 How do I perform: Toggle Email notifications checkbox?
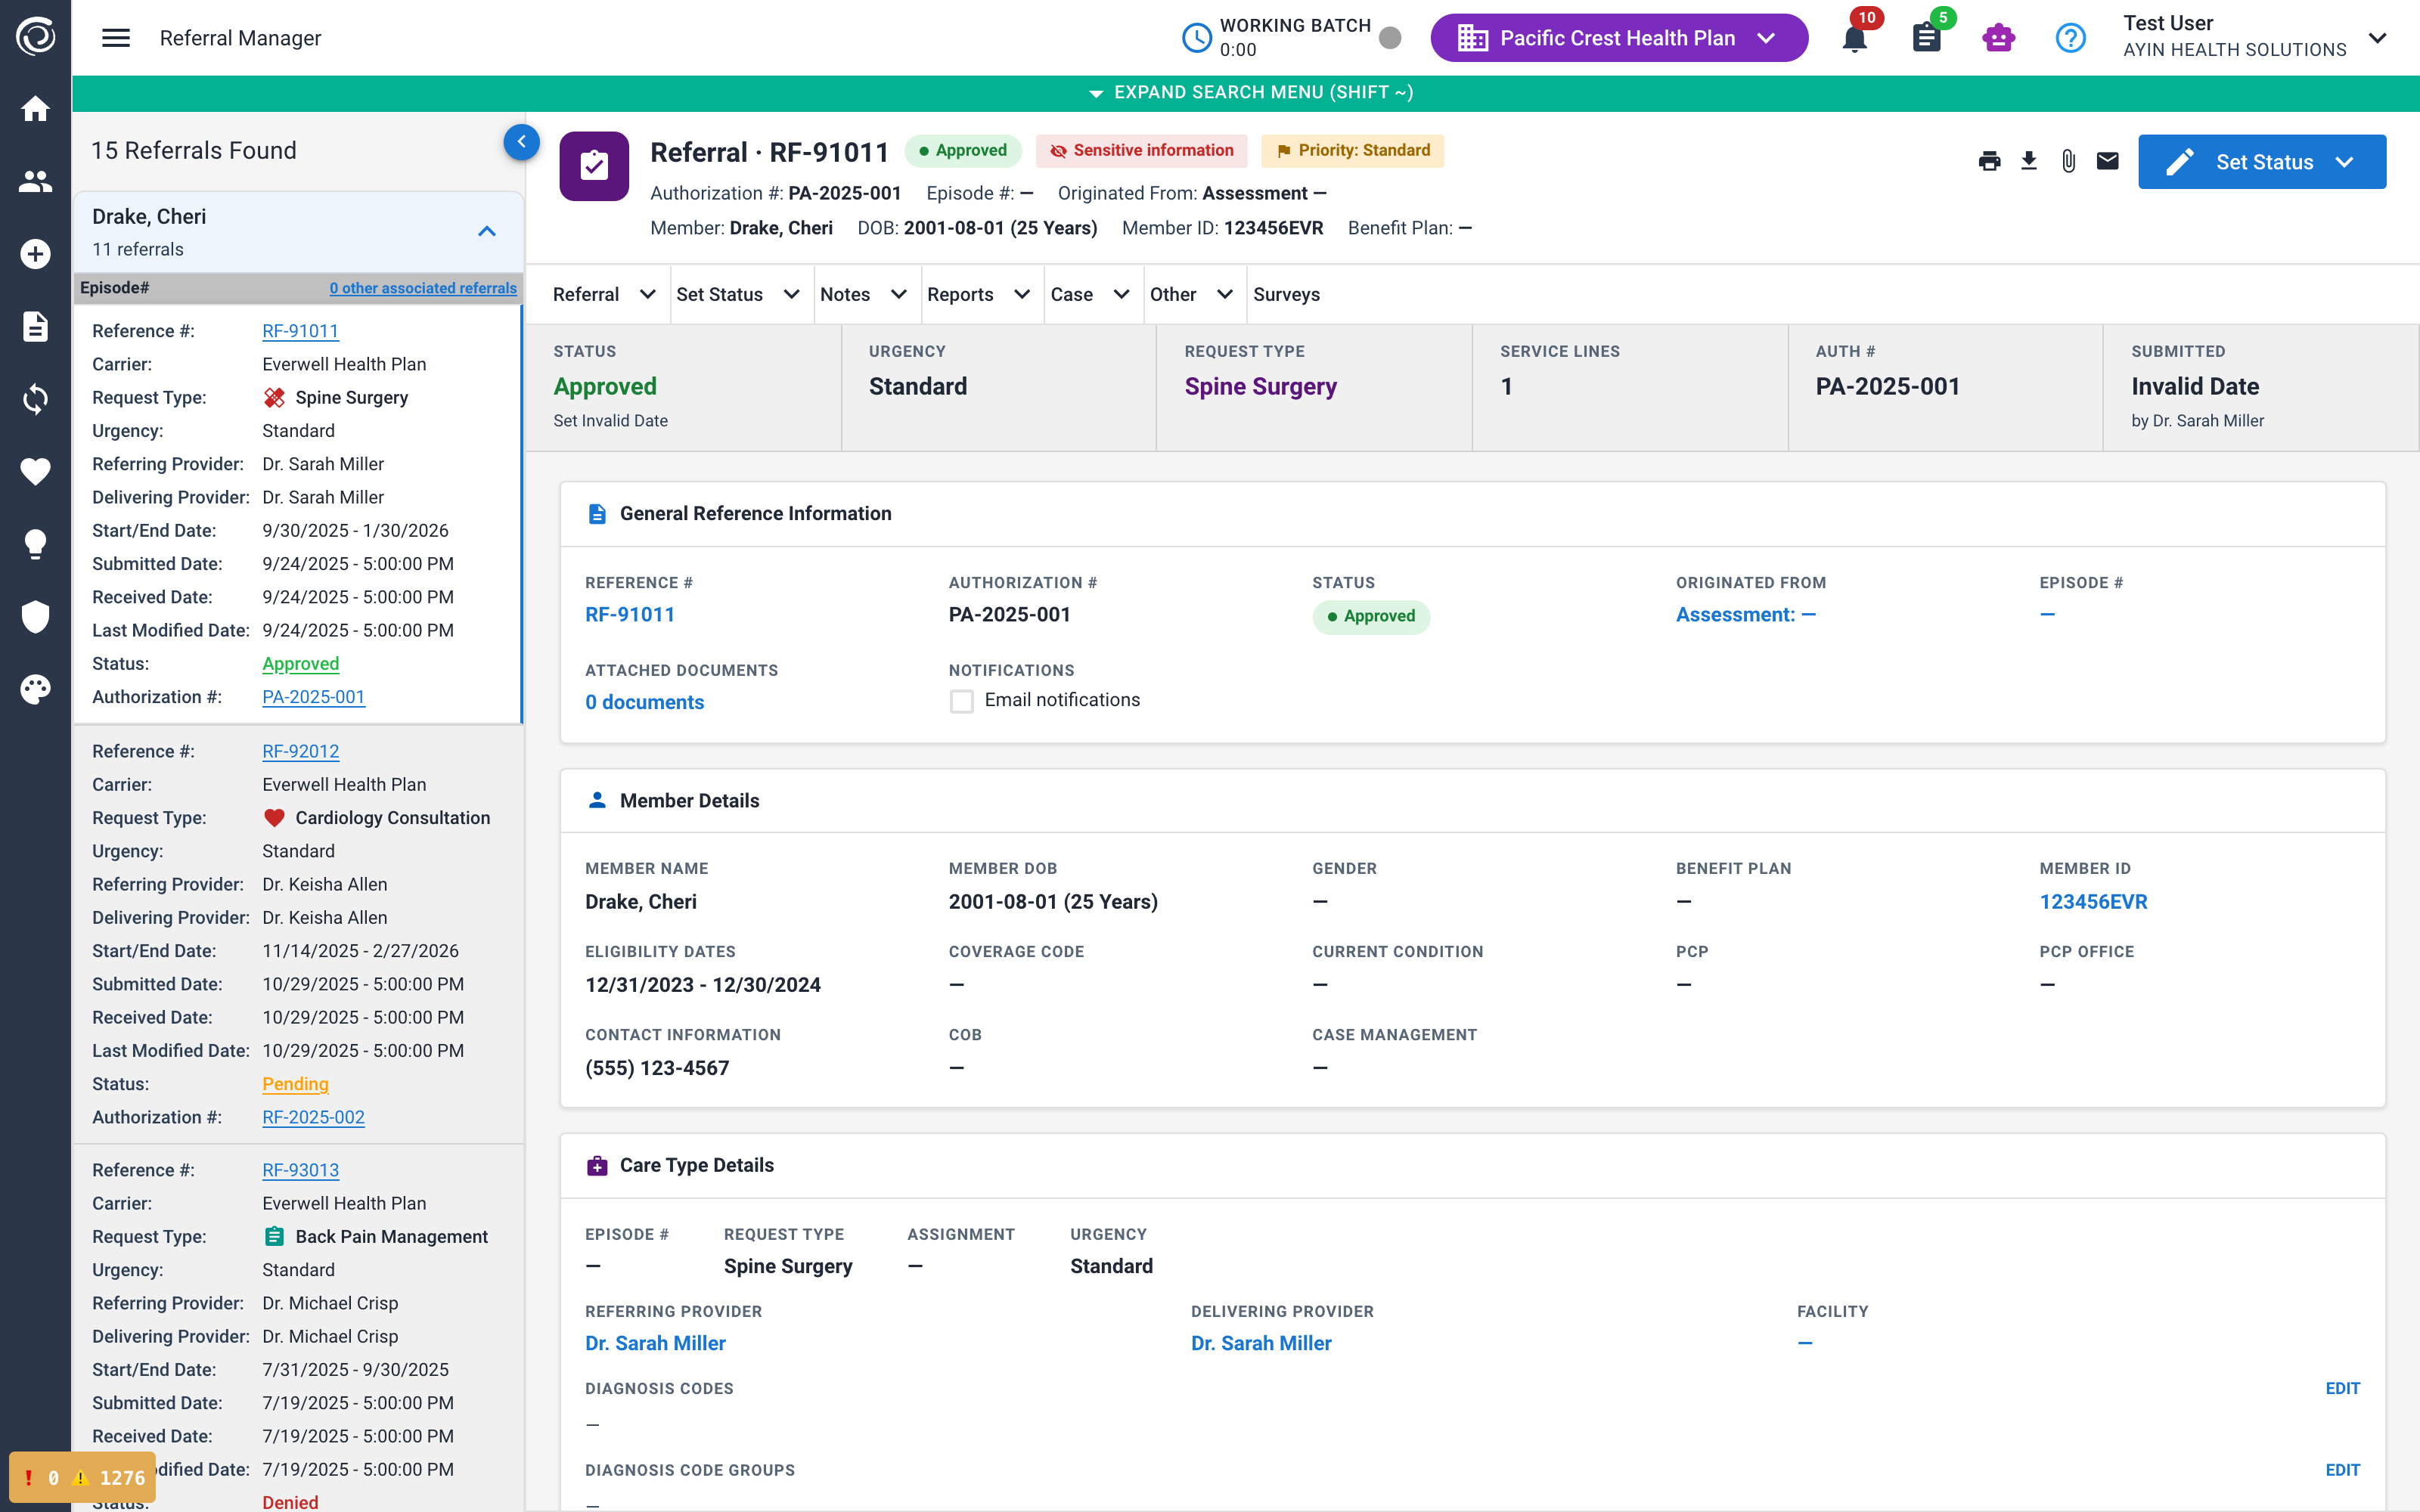coord(962,701)
